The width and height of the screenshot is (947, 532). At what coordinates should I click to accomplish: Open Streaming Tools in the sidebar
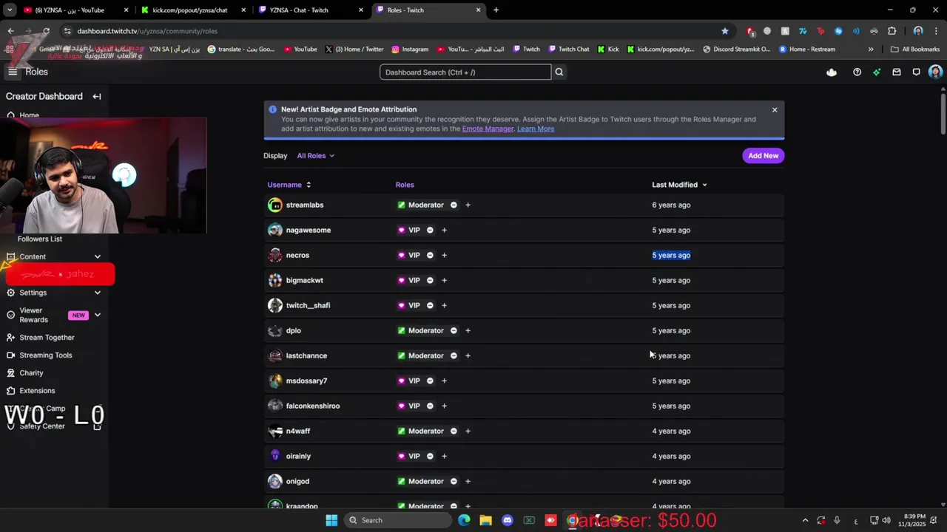point(46,355)
